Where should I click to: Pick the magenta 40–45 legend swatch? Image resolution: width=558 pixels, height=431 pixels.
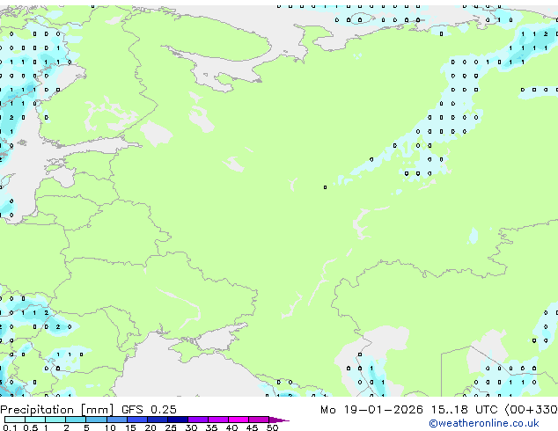(x=239, y=420)
